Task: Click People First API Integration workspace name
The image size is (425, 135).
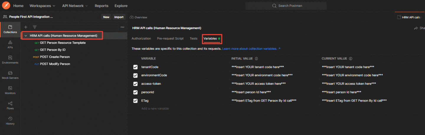Action: [31, 17]
